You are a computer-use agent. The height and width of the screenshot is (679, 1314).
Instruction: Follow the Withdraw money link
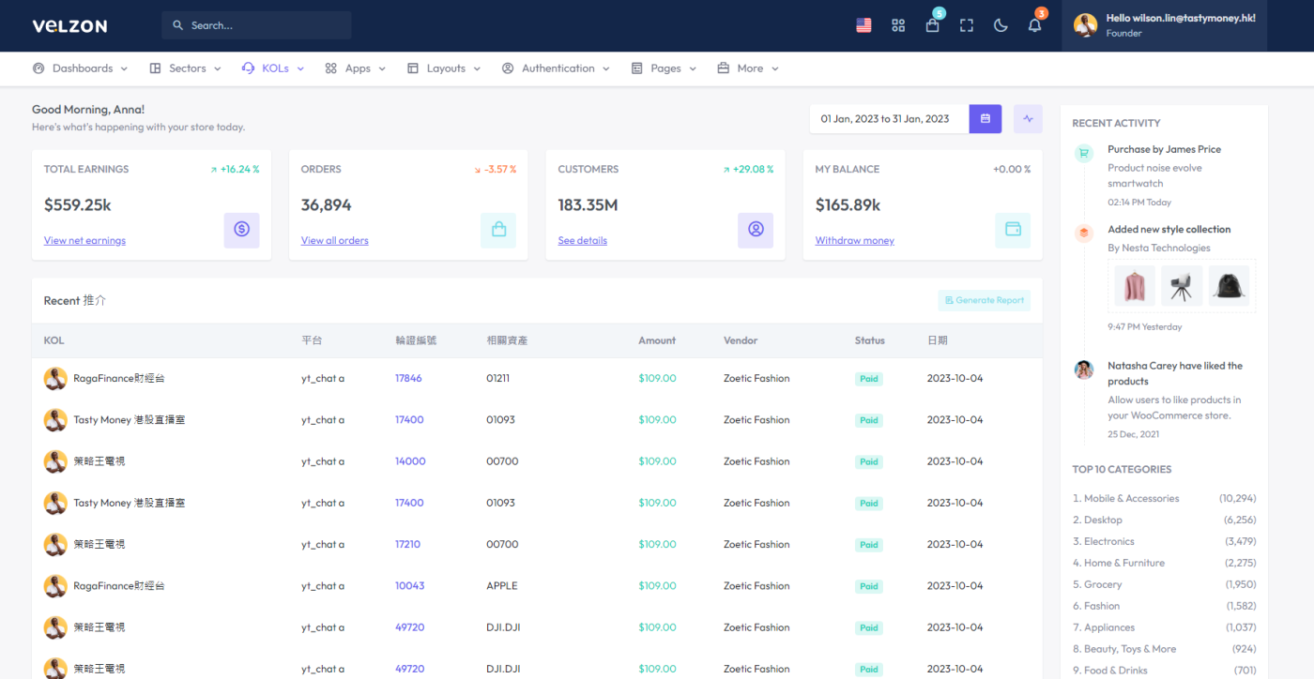854,241
